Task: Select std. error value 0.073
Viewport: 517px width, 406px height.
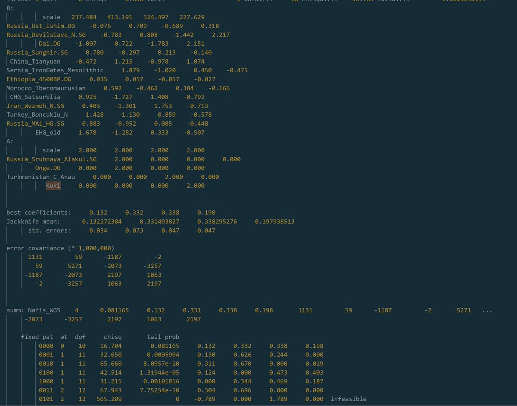Action: click(x=134, y=230)
